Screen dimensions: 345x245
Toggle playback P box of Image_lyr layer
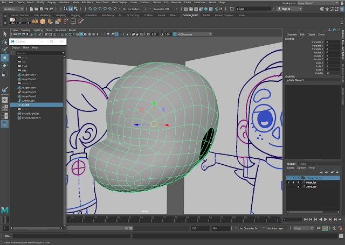[x=293, y=183]
